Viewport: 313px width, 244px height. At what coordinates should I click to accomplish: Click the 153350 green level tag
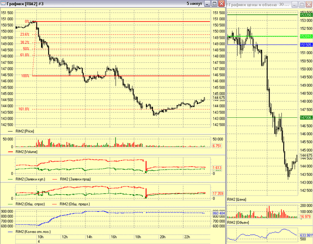(x=306, y=15)
